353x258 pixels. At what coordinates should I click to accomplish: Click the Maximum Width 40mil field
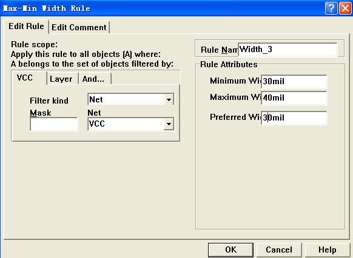(x=294, y=98)
